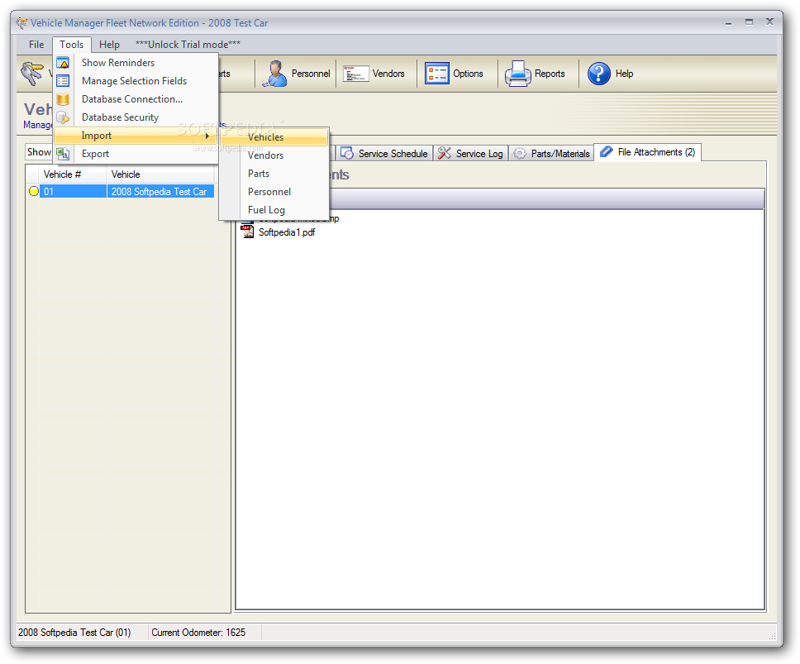
Task: Click Current Odometer: 1625 in status bar
Action: click(x=198, y=633)
